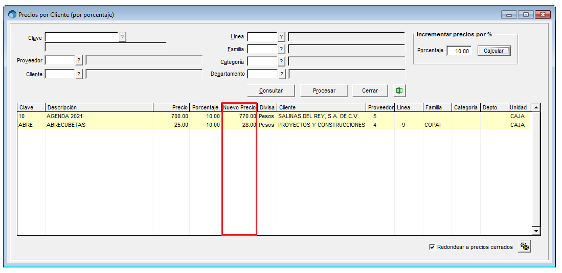Select the AGENDA 2021 row
562x273 pixels.
click(x=274, y=116)
